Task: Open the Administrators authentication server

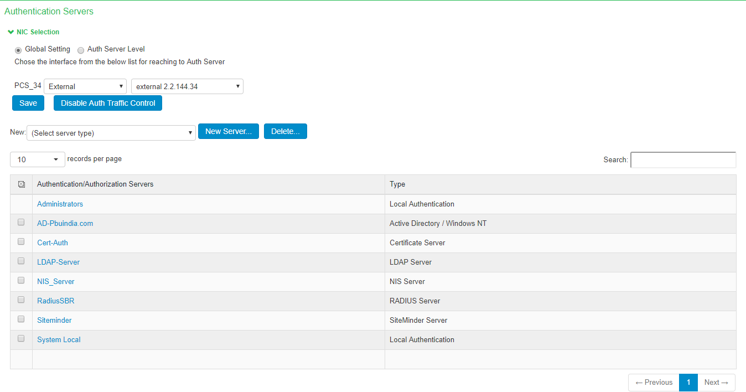Action: point(60,203)
